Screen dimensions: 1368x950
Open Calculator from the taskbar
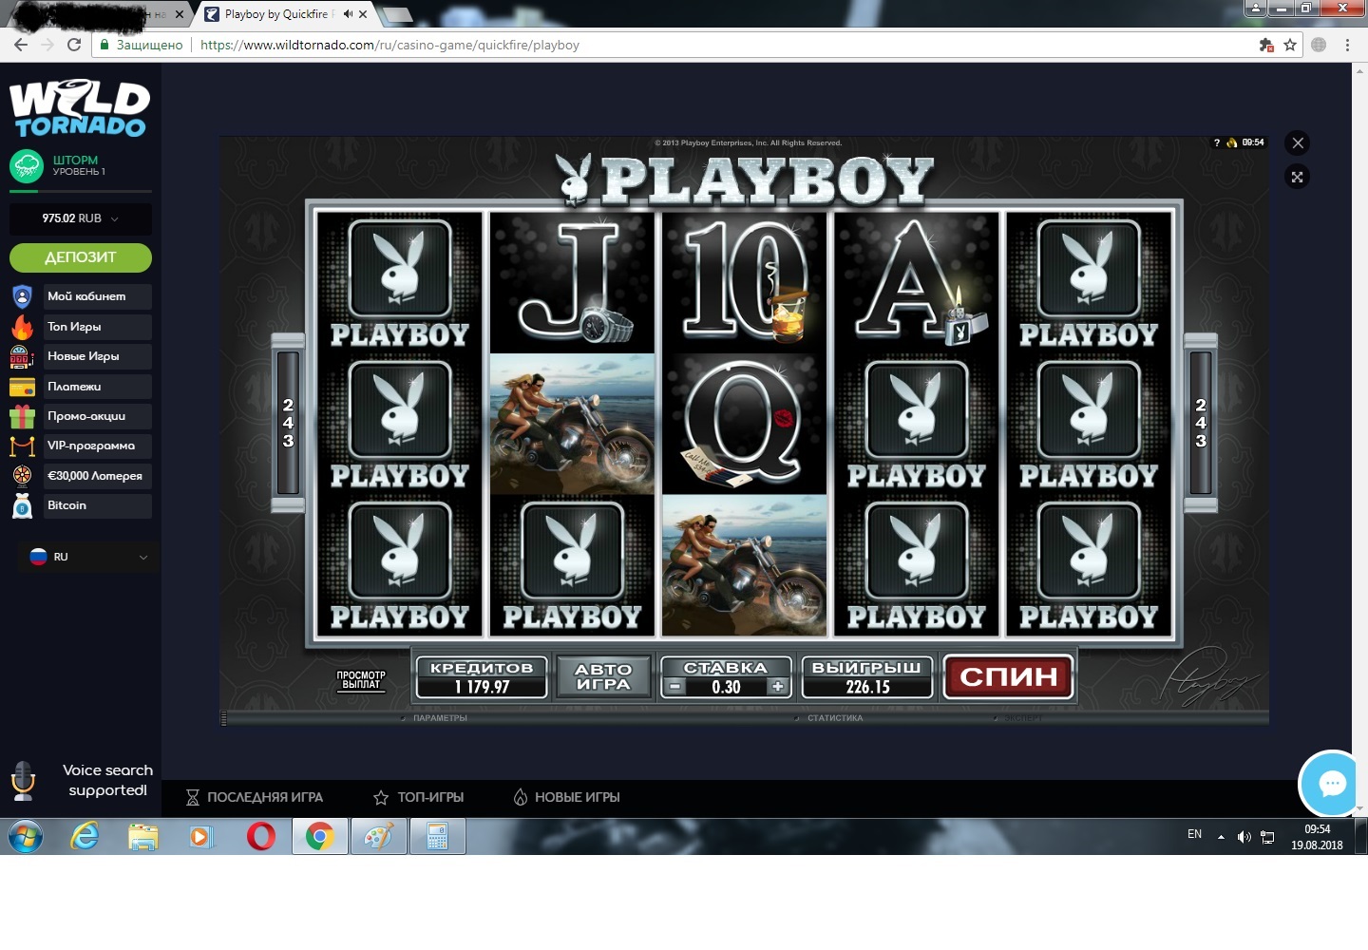pyautogui.click(x=437, y=837)
